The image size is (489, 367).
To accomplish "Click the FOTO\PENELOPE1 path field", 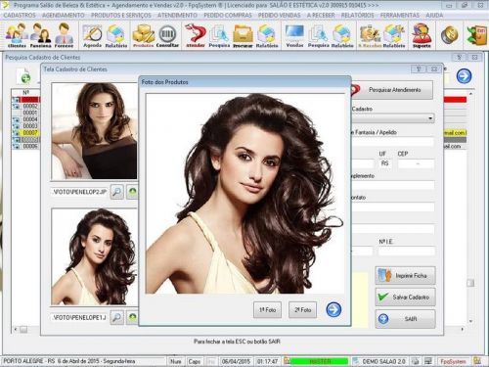I will (x=79, y=317).
